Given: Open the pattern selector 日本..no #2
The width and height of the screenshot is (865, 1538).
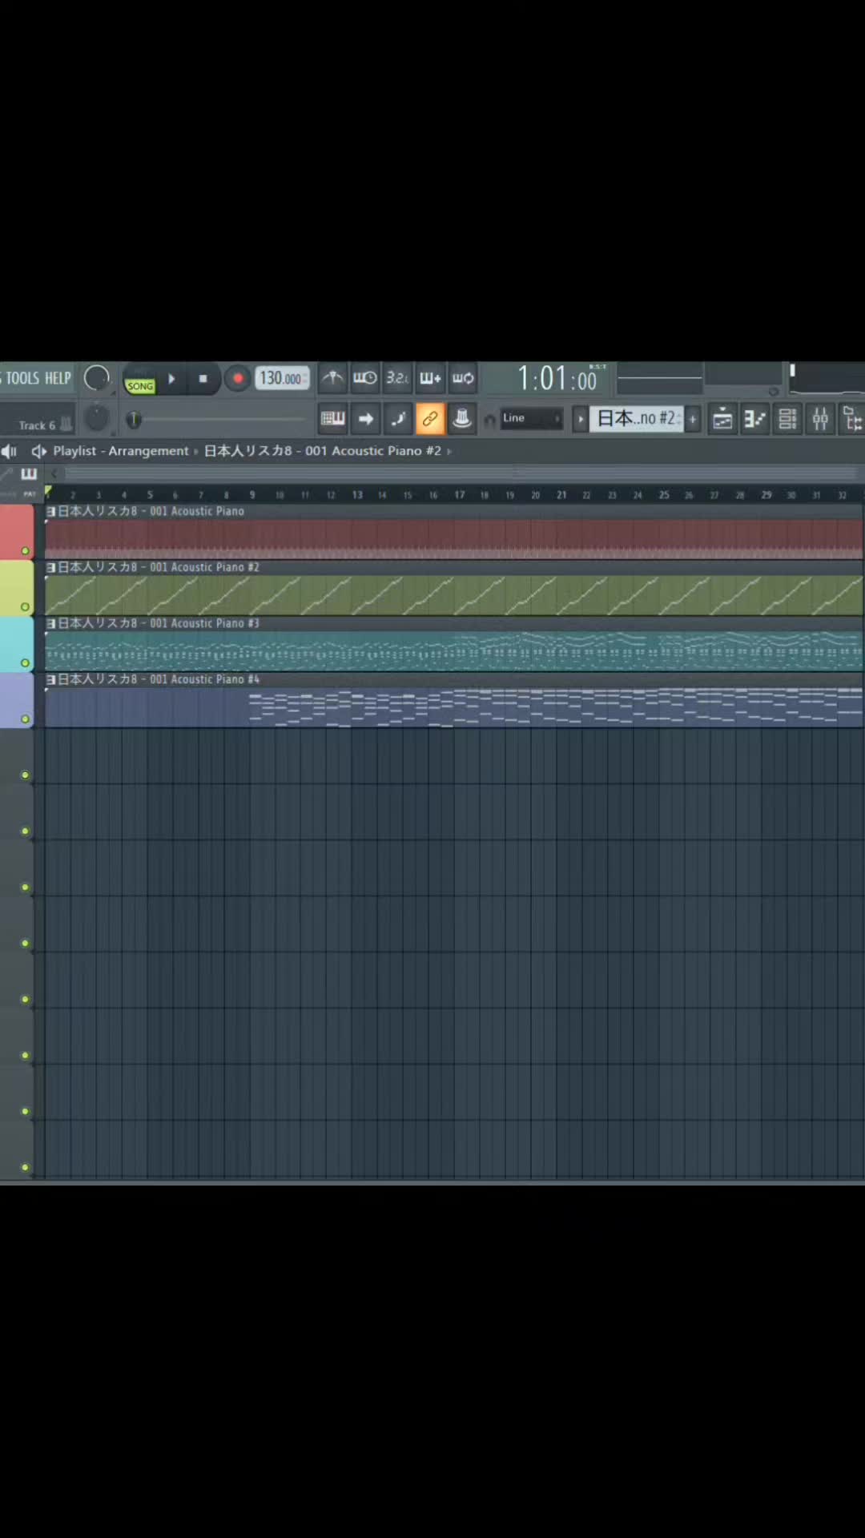Looking at the screenshot, I should [637, 418].
